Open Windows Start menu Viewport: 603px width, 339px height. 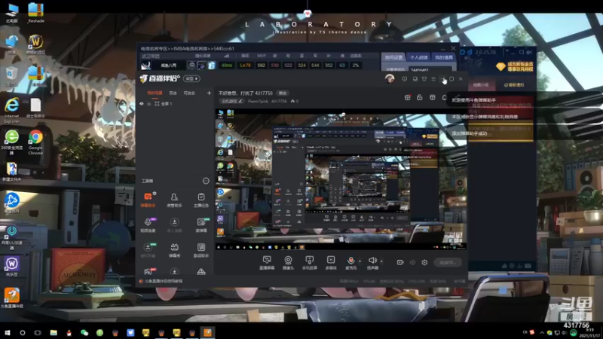[x=7, y=332]
